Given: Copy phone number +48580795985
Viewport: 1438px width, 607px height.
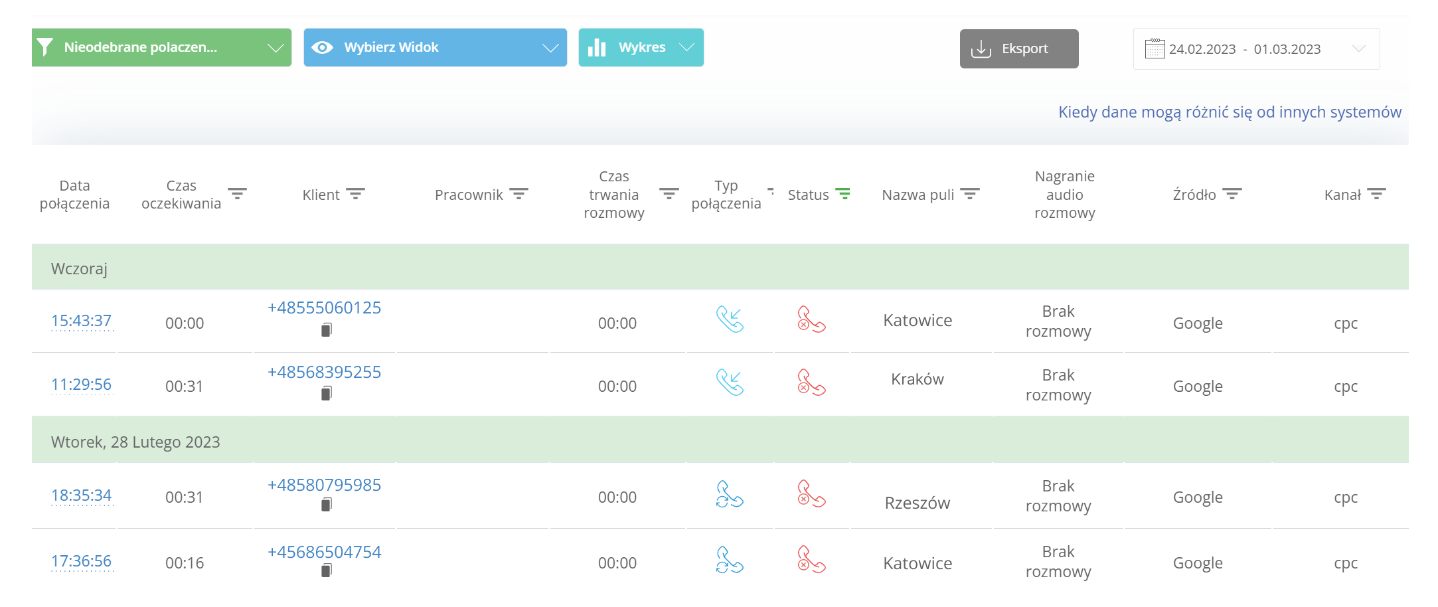Looking at the screenshot, I should coord(326,505).
